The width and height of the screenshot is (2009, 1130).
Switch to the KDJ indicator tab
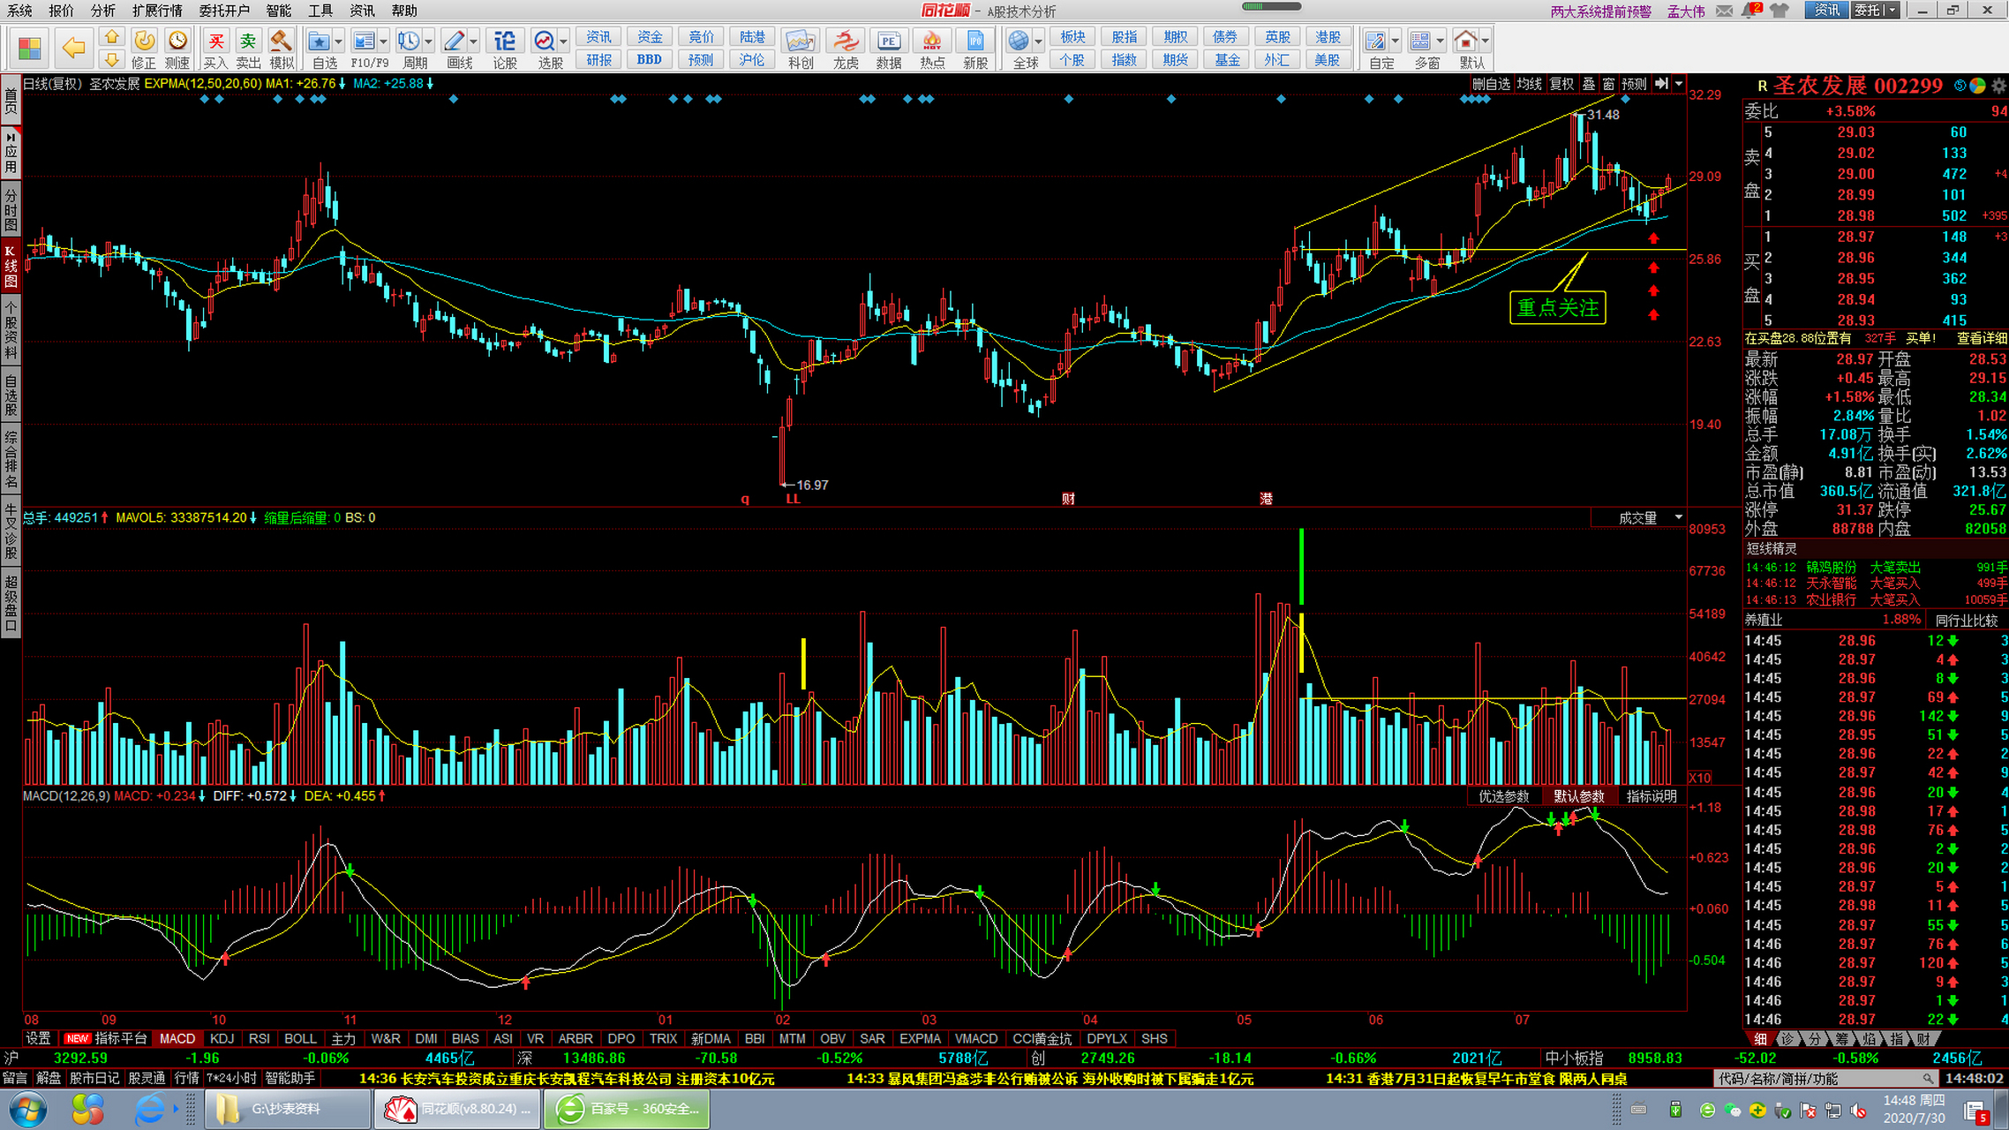pos(222,1038)
